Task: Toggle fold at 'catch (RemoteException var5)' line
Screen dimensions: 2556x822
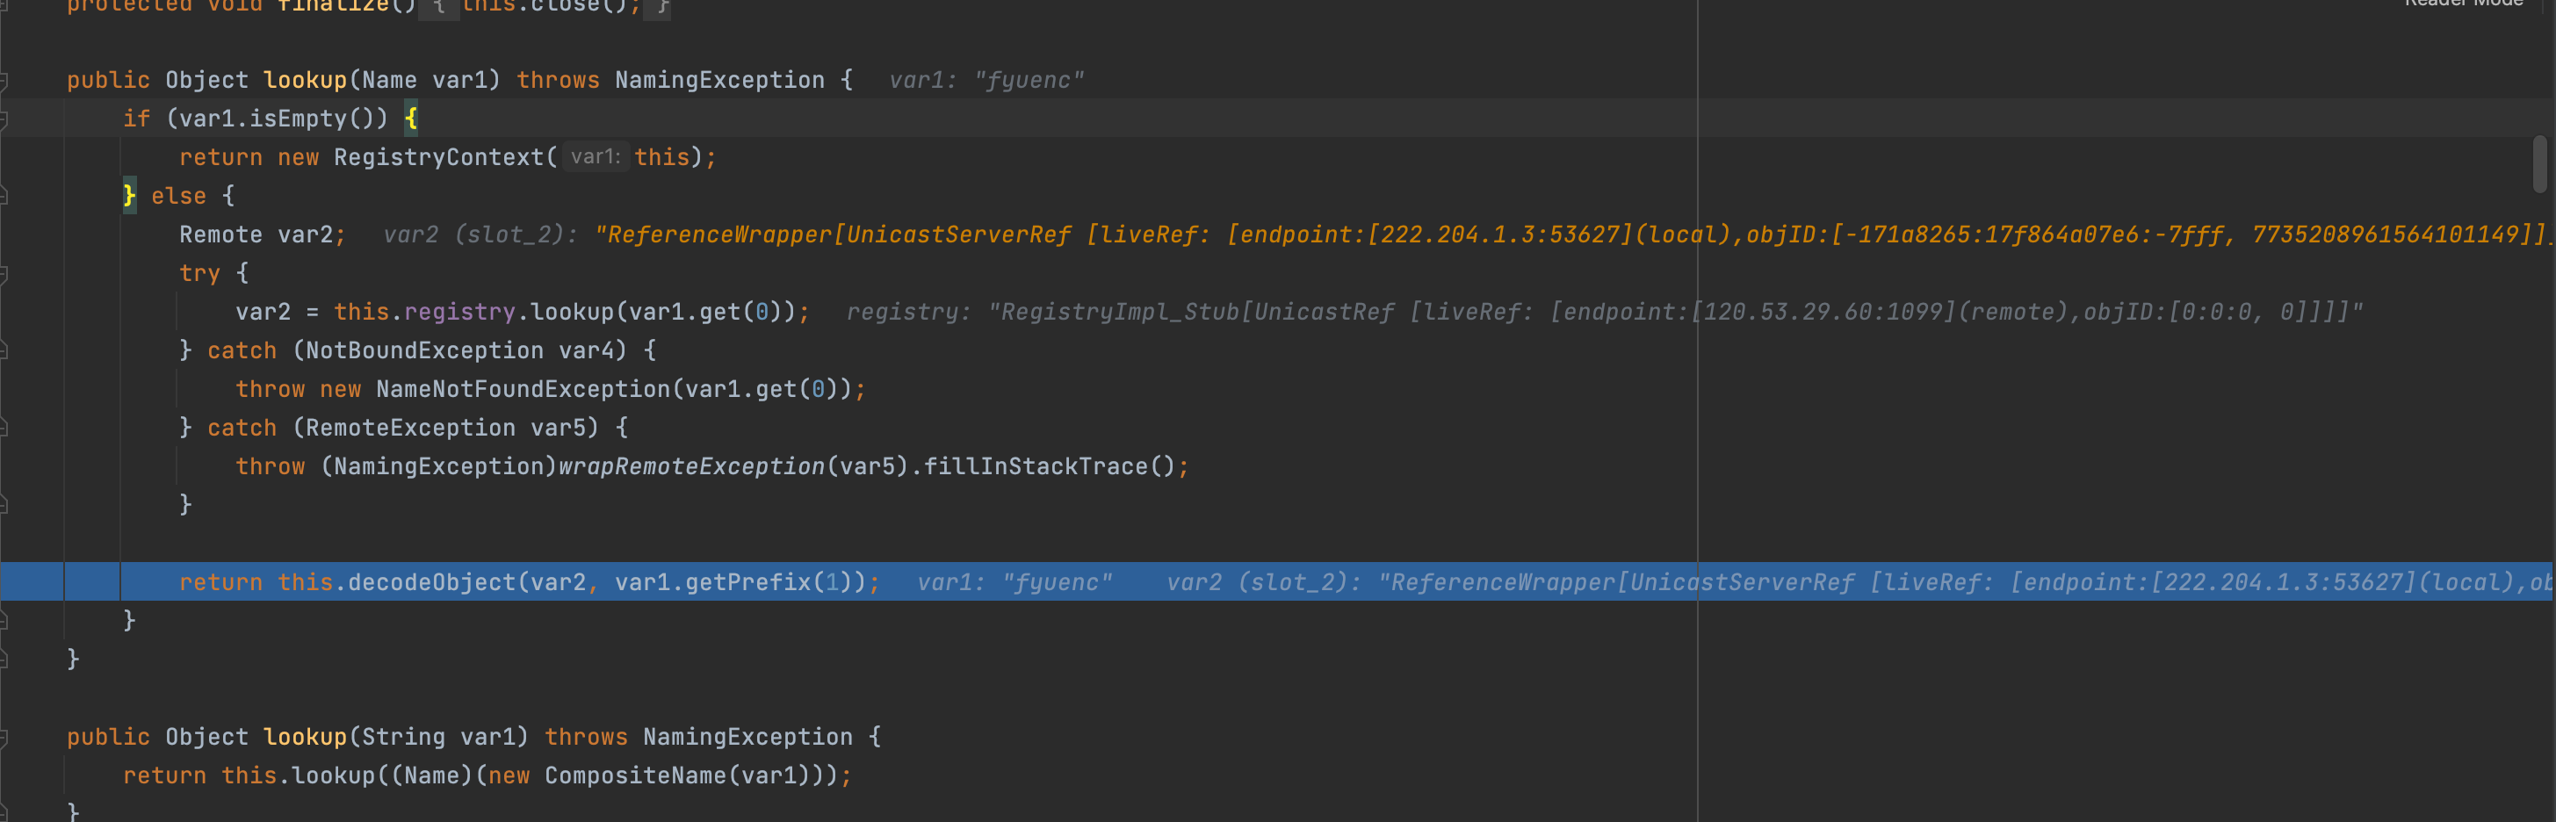Action: coord(4,429)
